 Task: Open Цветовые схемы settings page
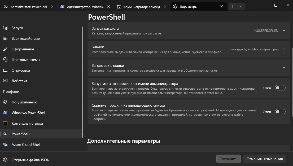pos(41,60)
